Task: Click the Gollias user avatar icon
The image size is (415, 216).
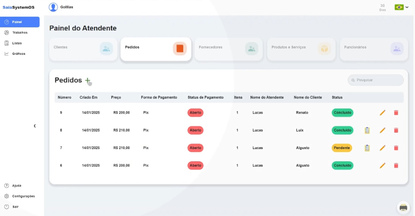Action: 53,7
